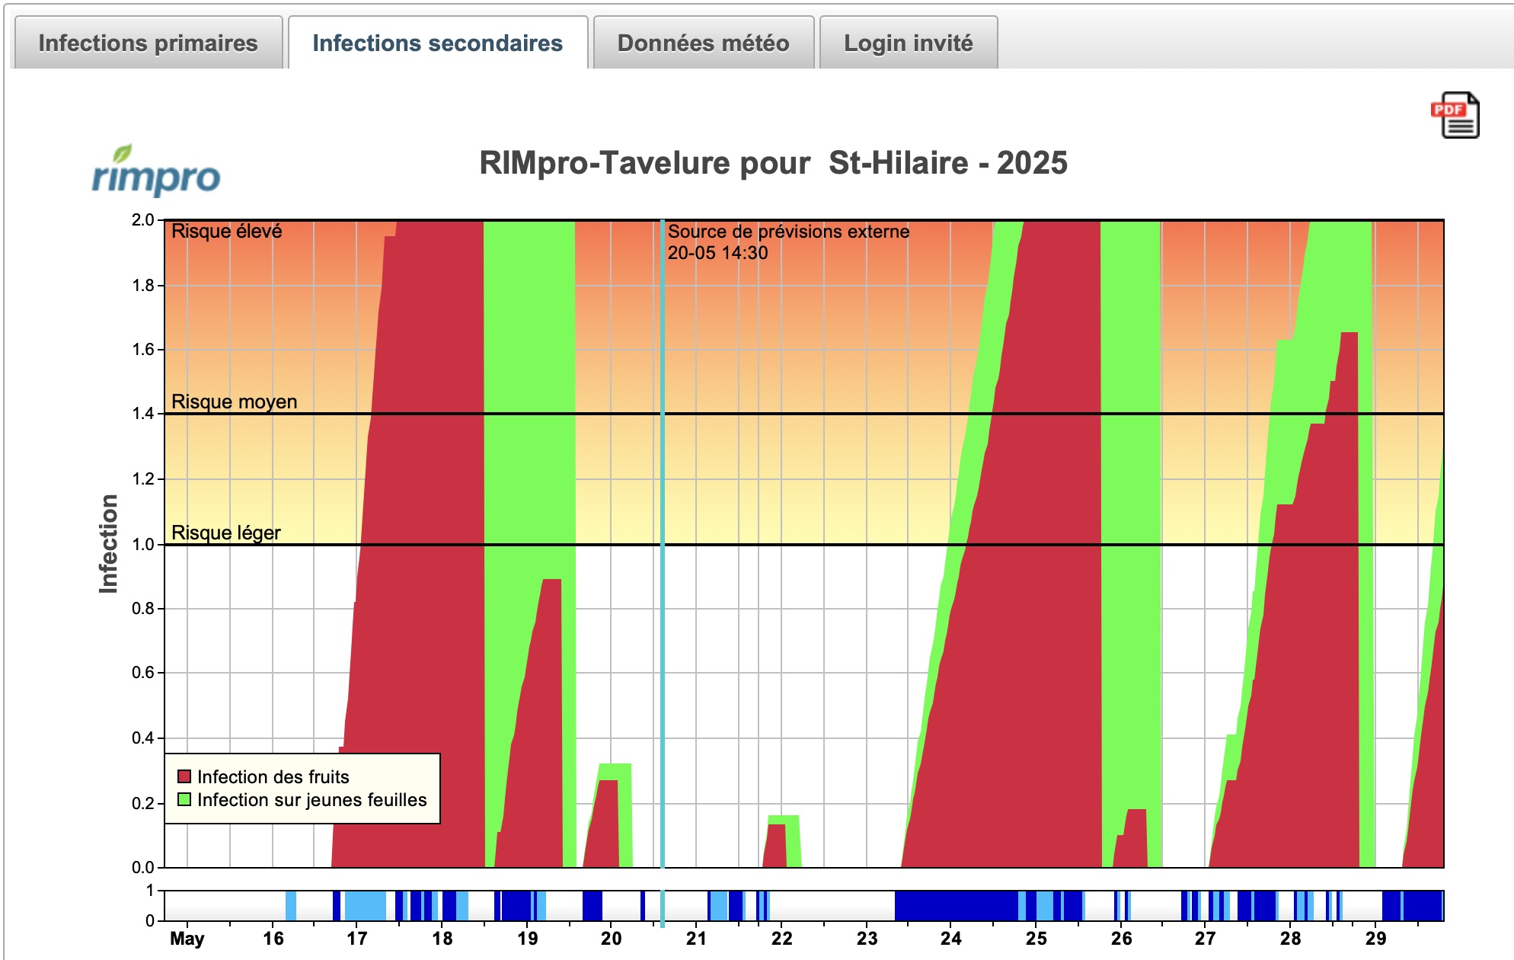This screenshot has height=960, width=1514.
Task: Click the Infection sur jeunes feuilles label
Action: pyautogui.click(x=311, y=799)
